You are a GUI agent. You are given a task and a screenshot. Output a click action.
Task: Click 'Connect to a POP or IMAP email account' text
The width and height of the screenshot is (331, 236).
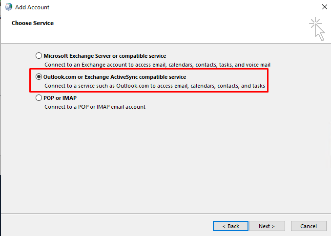(95, 107)
